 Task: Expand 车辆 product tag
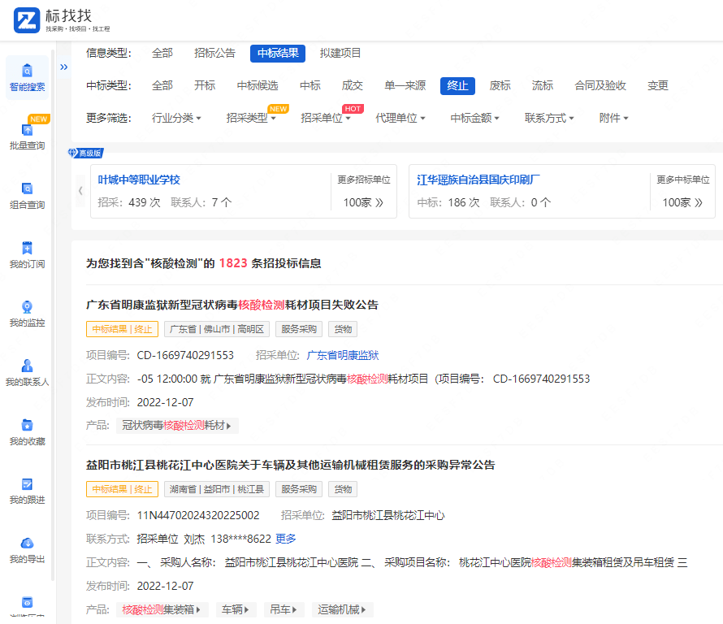[x=236, y=609]
